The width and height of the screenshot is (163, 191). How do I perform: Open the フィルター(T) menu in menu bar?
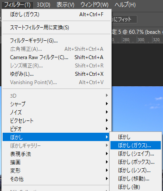[x=18, y=5]
